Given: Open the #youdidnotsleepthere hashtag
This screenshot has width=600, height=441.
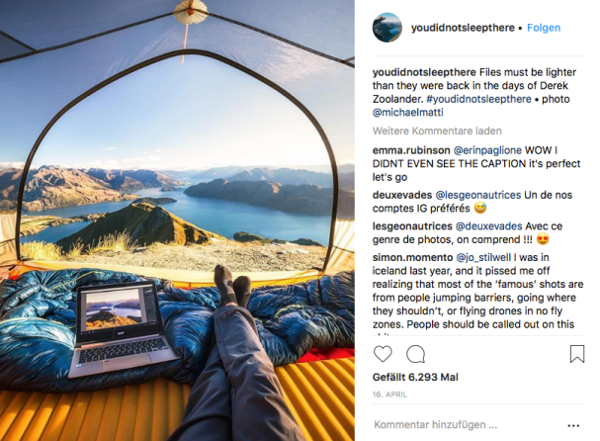Looking at the screenshot, I should pos(478,99).
